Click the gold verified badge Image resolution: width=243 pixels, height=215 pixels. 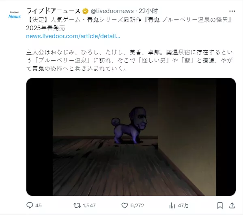click(x=85, y=11)
